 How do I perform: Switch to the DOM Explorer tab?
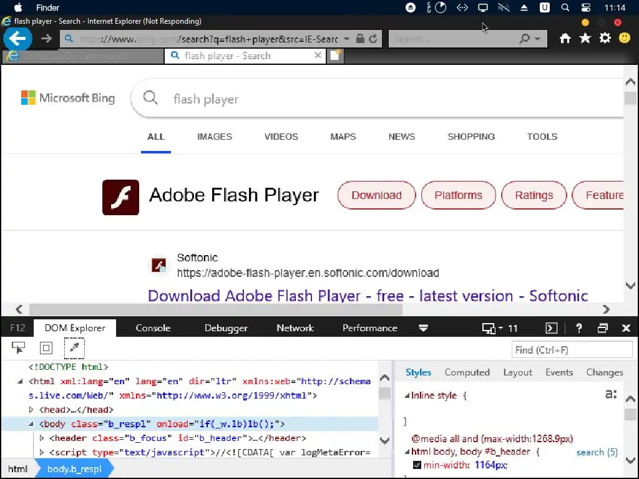[x=75, y=328]
